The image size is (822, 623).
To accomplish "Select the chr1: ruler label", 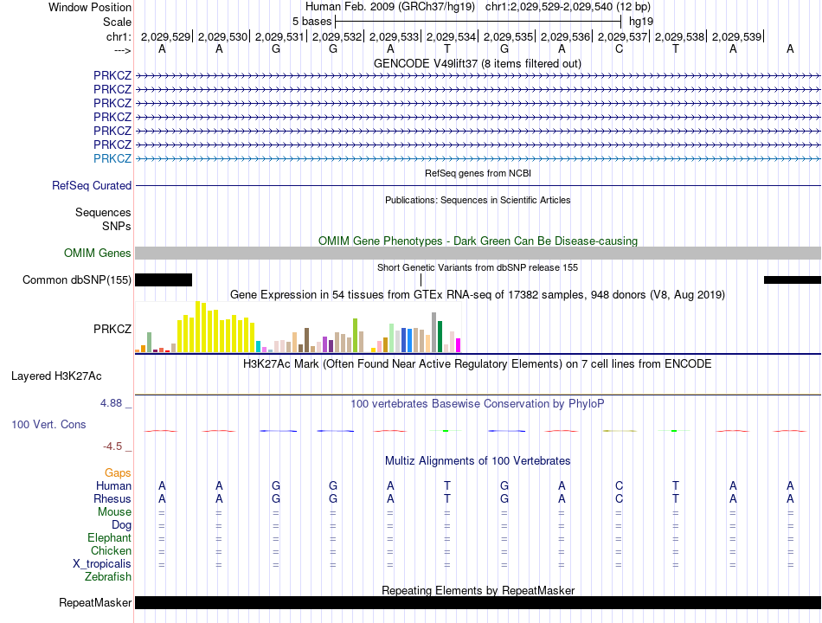I will click(x=119, y=36).
